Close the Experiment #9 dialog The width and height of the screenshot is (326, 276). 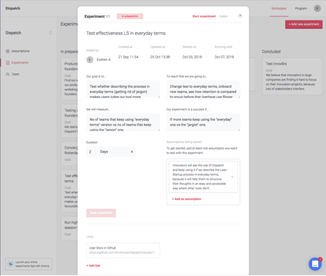click(x=240, y=15)
